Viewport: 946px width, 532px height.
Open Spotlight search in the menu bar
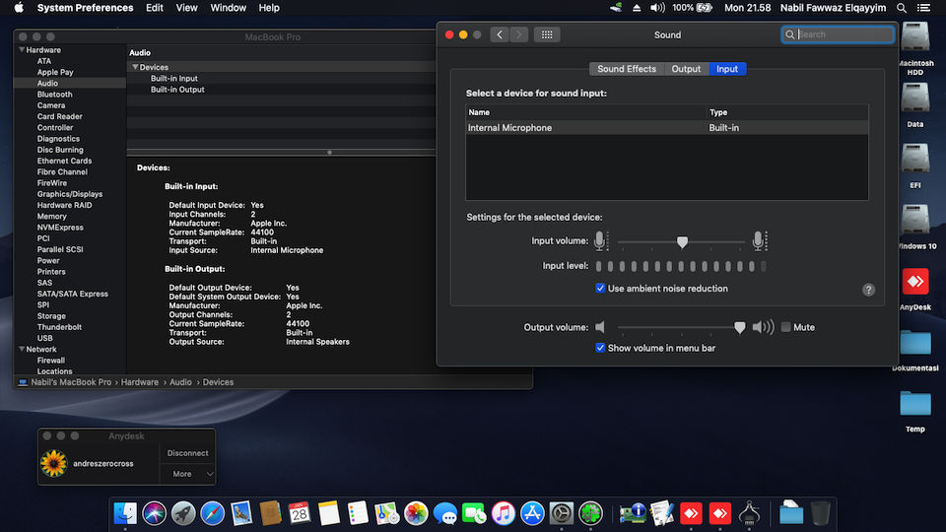[x=902, y=8]
